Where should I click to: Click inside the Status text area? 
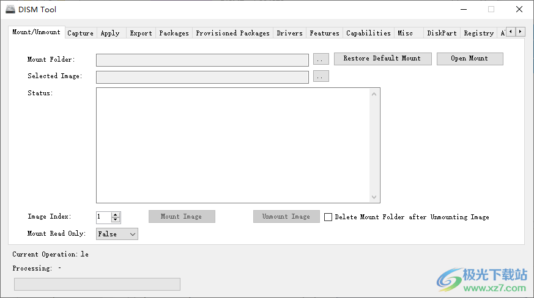pyautogui.click(x=233, y=145)
